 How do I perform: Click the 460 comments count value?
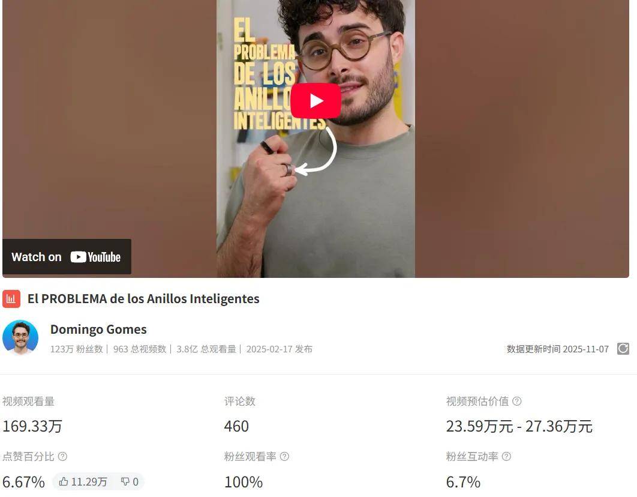coord(236,426)
